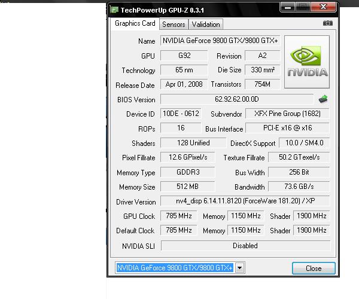Click Texture Fillrate value 50.2 GTexel/s
359x299 pixels.
tap(299, 157)
